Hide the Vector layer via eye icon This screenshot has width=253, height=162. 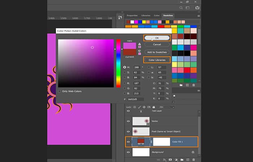point(128,121)
